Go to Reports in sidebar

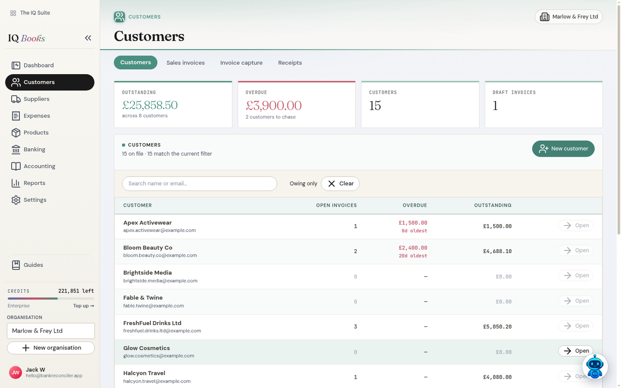click(x=49, y=183)
